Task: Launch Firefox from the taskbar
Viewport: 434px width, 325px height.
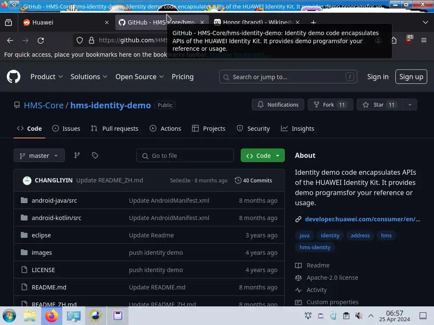Action: [51, 316]
